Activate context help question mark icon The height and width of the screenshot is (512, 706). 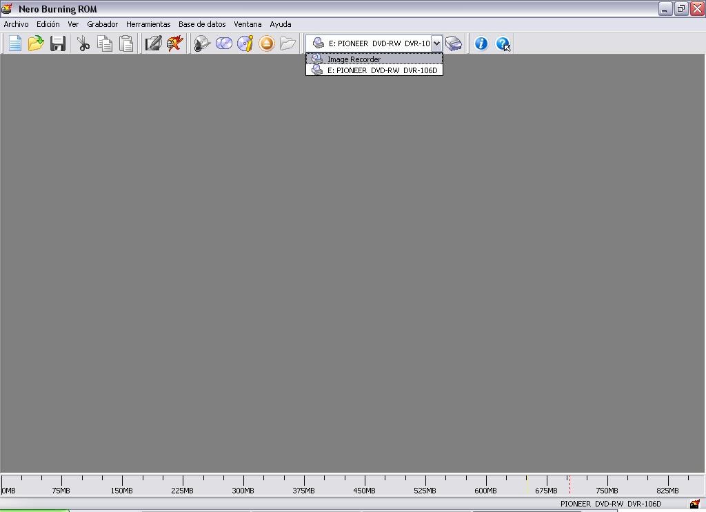(503, 43)
